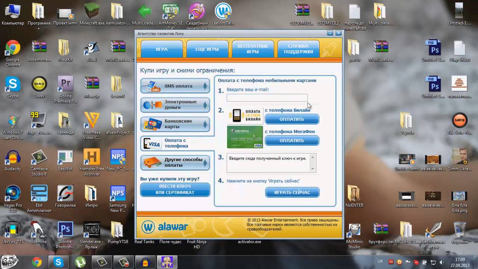Open Пiар ВК.txt desktop file
The width and height of the screenshot is (478, 269).
coord(459,51)
